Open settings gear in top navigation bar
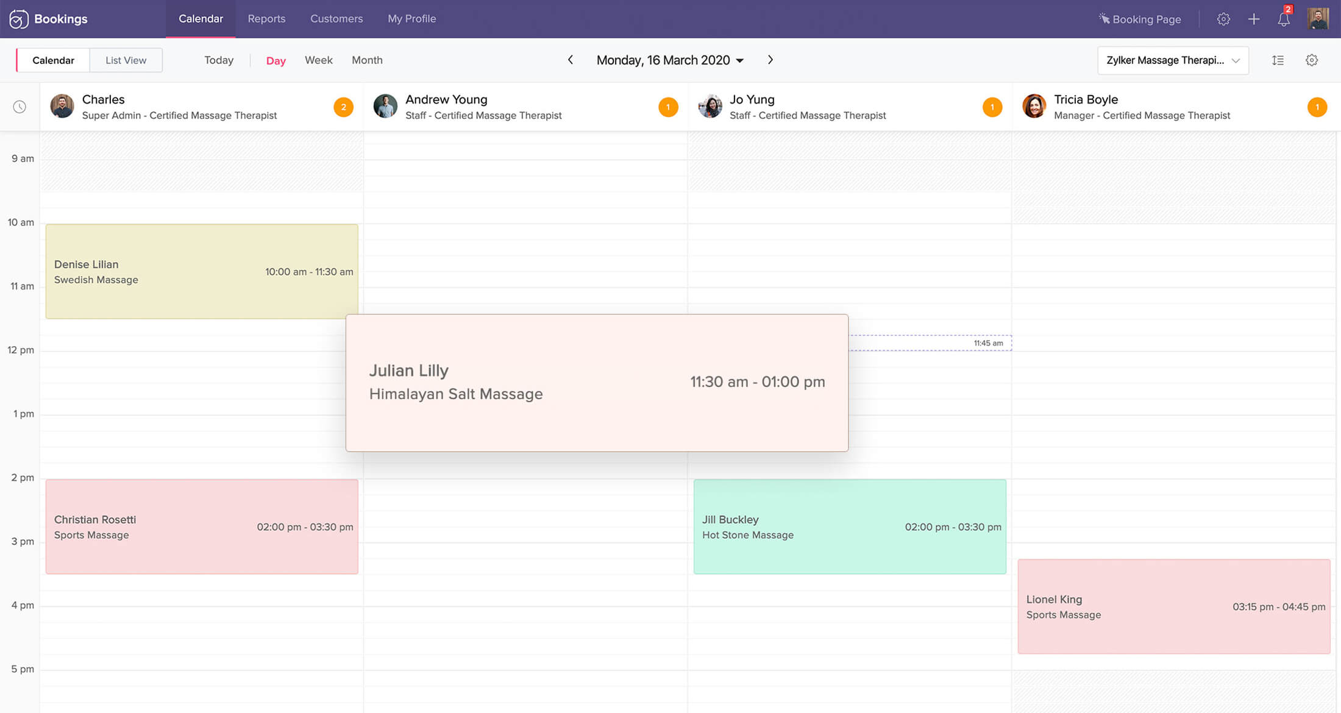Screen dimensions: 1341x713 pos(1223,19)
